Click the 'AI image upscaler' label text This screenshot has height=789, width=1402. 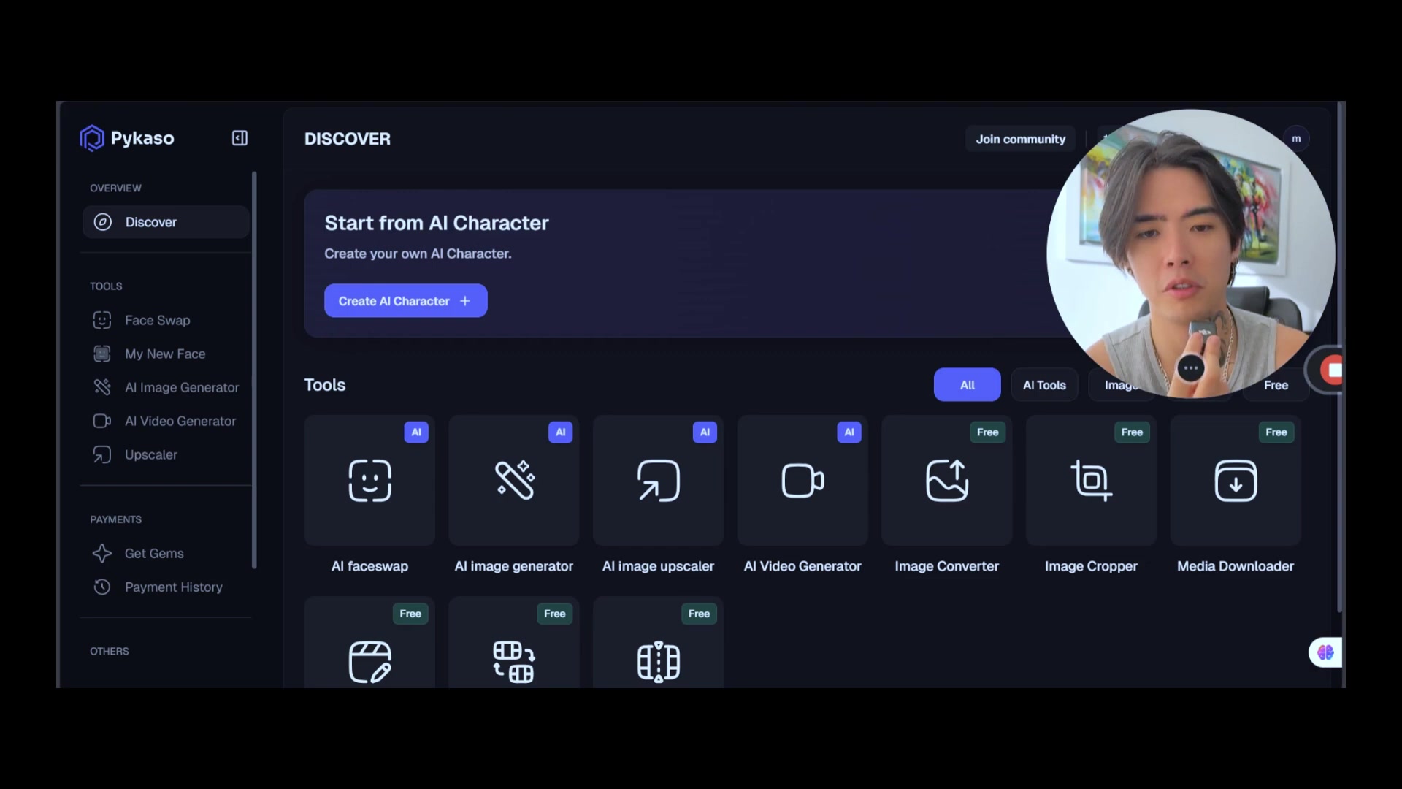click(658, 566)
